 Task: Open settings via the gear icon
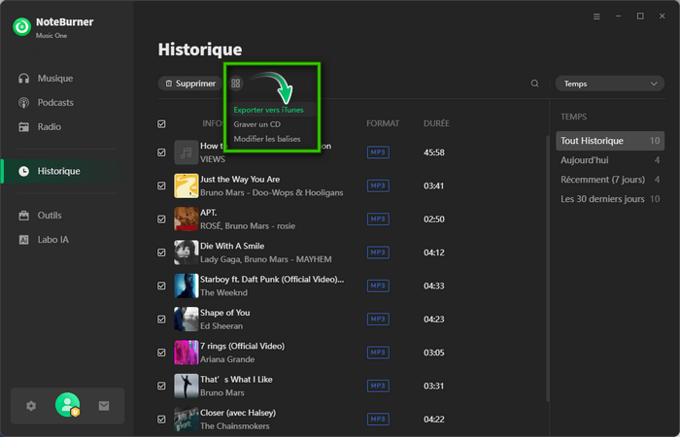(31, 406)
